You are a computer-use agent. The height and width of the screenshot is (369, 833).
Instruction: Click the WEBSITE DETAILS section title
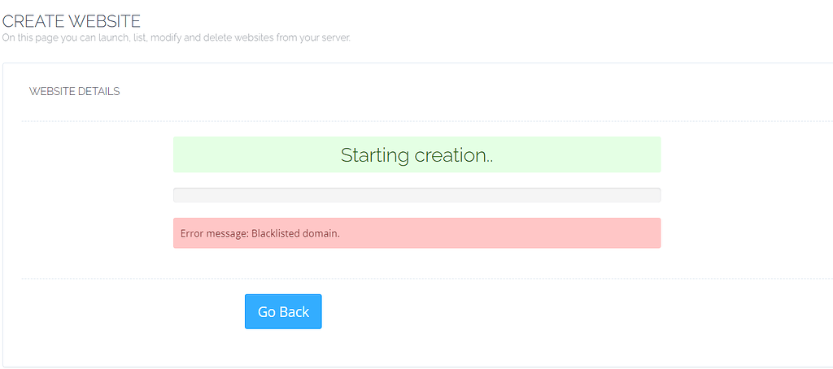74,91
